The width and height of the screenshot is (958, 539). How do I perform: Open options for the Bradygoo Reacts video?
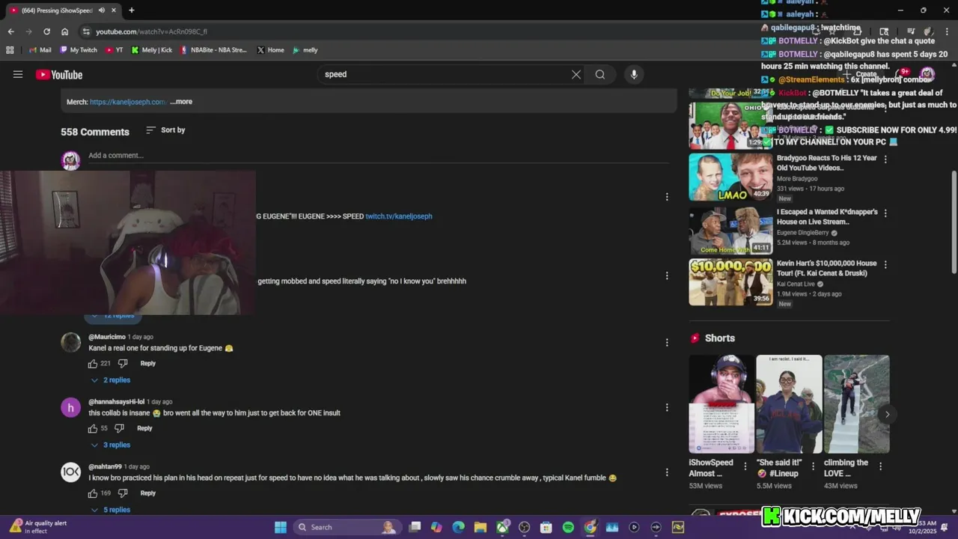click(885, 159)
